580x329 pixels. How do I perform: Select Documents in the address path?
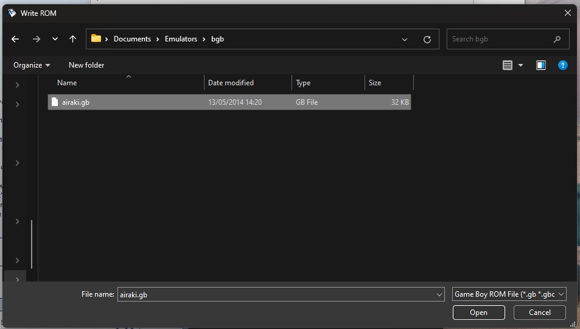[132, 39]
